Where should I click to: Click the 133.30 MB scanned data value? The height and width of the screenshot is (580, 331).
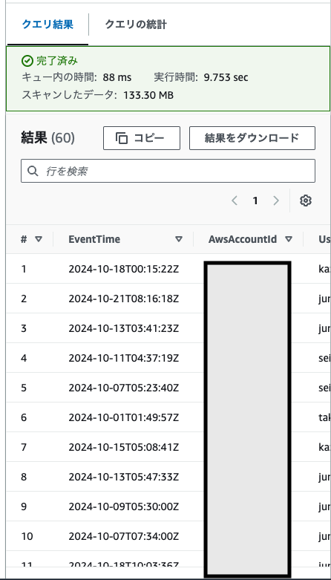point(148,95)
